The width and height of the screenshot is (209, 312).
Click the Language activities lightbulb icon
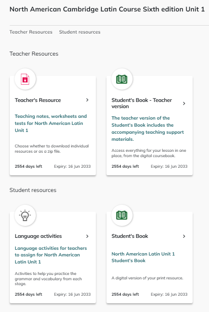pos(25,215)
